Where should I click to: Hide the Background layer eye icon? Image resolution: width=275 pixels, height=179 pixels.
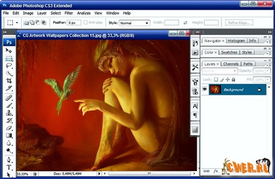(204, 89)
